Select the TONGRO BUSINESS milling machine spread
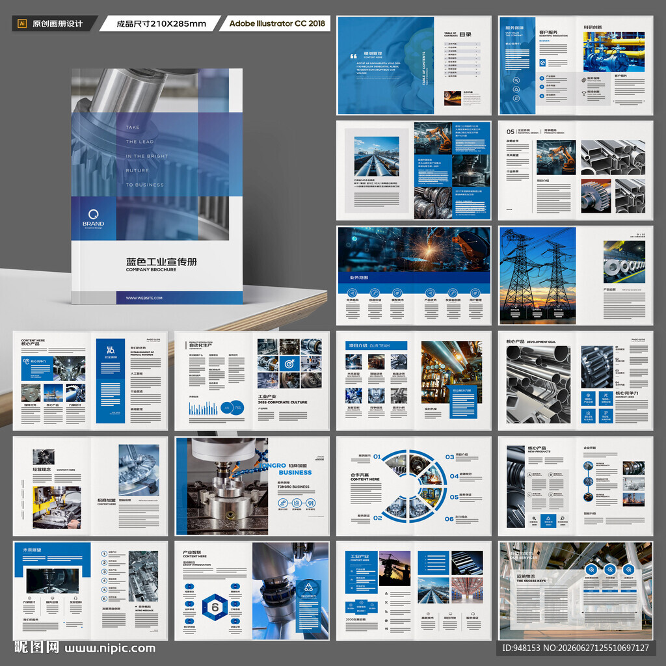Screen dimensions: 666x666 [x=252, y=486]
